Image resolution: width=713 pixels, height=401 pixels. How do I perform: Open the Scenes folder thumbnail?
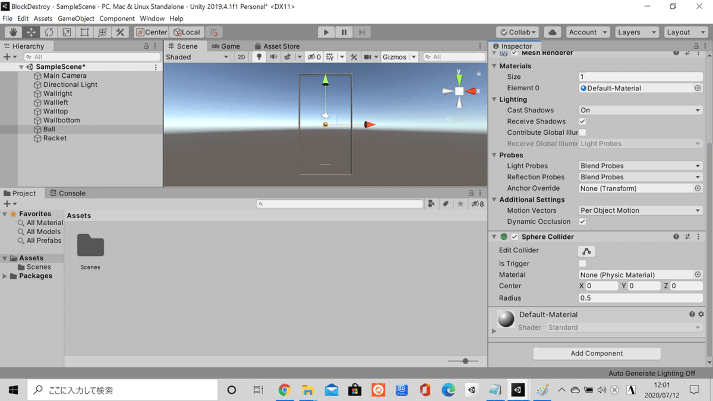[90, 246]
